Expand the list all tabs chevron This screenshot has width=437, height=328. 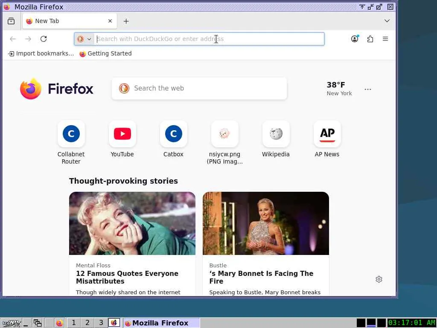click(387, 21)
